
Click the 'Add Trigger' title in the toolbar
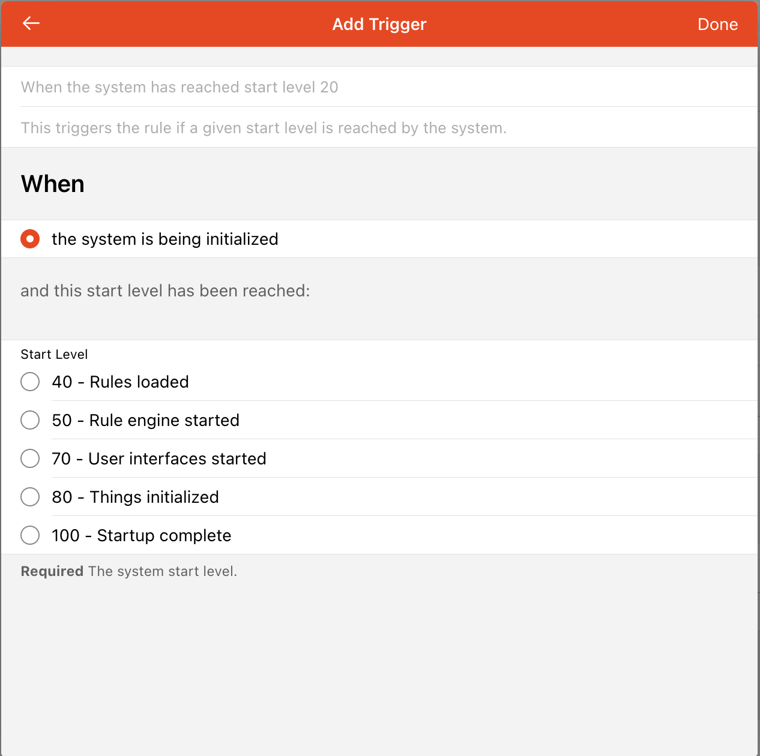click(x=379, y=24)
